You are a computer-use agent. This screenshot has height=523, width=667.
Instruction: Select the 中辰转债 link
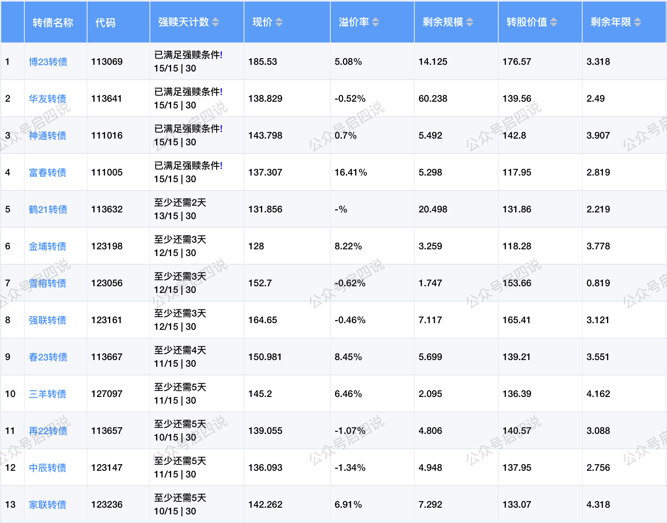click(47, 468)
